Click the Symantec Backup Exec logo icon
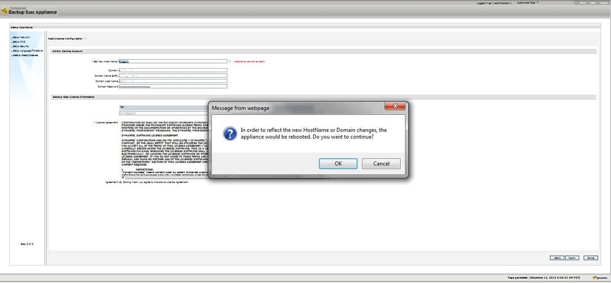The height and width of the screenshot is (283, 611). pos(4,11)
